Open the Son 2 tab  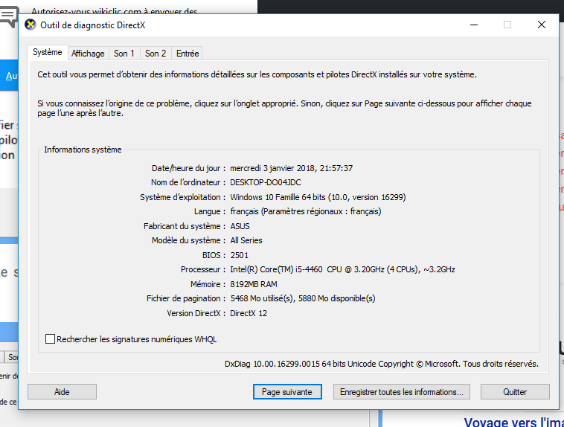coord(156,54)
